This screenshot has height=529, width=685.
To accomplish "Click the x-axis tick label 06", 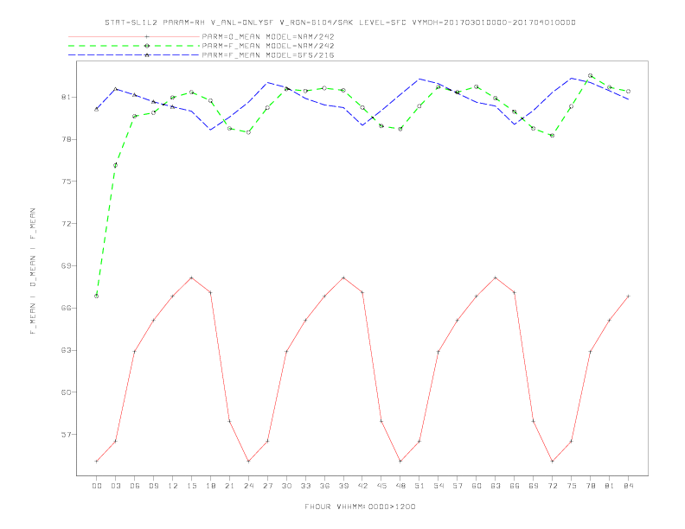I will click(135, 486).
